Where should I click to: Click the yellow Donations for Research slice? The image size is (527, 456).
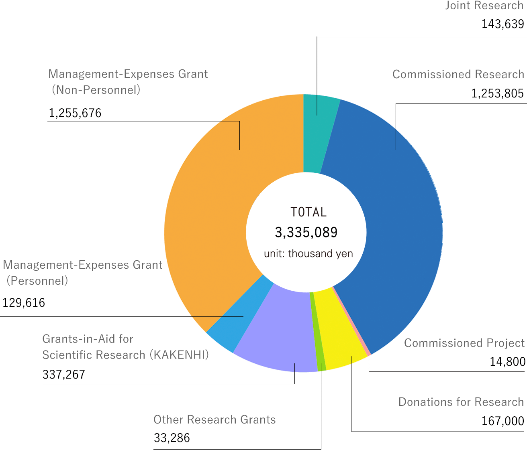pyautogui.click(x=341, y=329)
